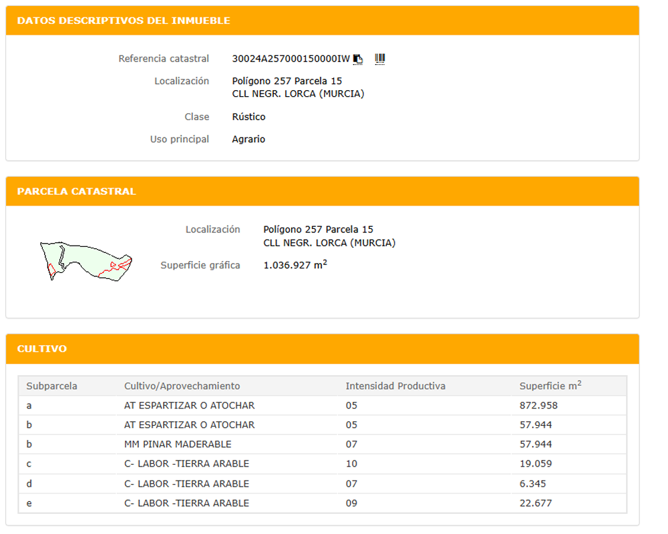Open the parcel map thumbnail

pyautogui.click(x=86, y=260)
